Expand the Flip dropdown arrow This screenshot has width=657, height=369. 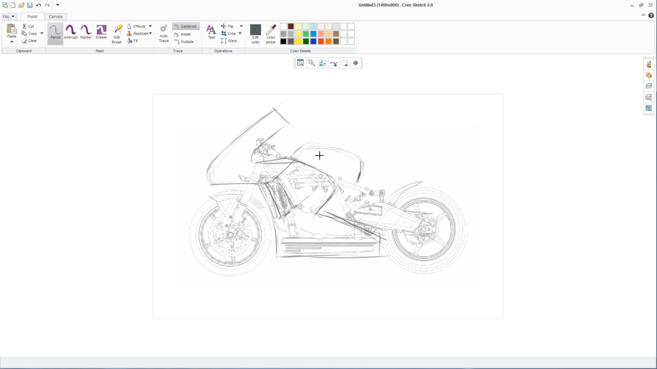click(241, 26)
